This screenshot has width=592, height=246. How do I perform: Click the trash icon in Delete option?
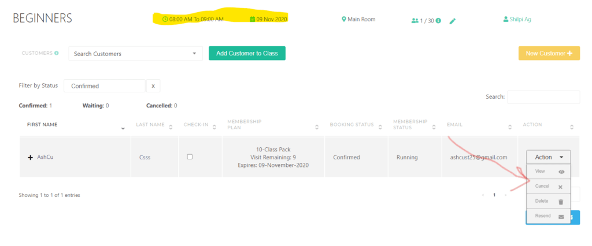(x=561, y=202)
